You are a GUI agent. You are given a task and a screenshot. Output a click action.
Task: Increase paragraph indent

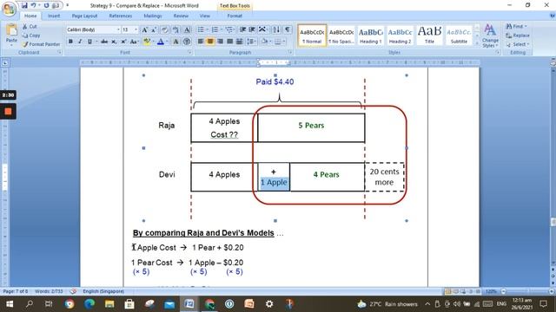click(x=252, y=29)
